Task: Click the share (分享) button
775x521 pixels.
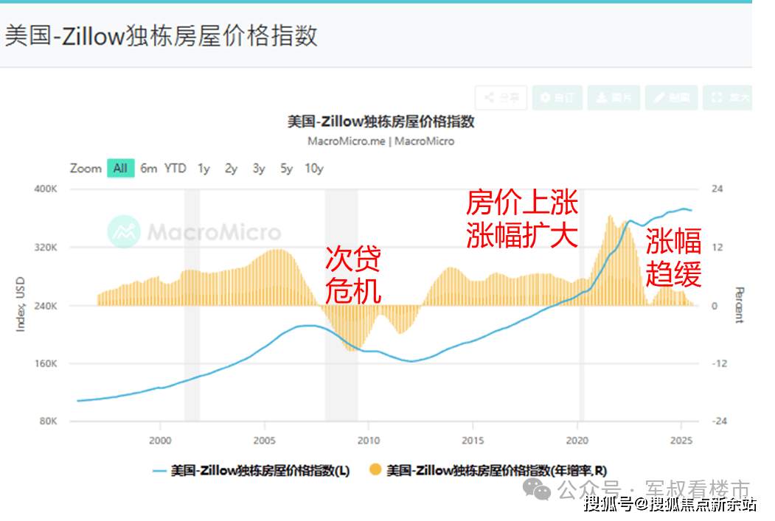Action: click(x=501, y=97)
